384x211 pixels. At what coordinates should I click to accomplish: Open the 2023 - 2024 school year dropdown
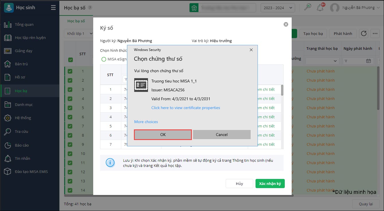[278, 8]
